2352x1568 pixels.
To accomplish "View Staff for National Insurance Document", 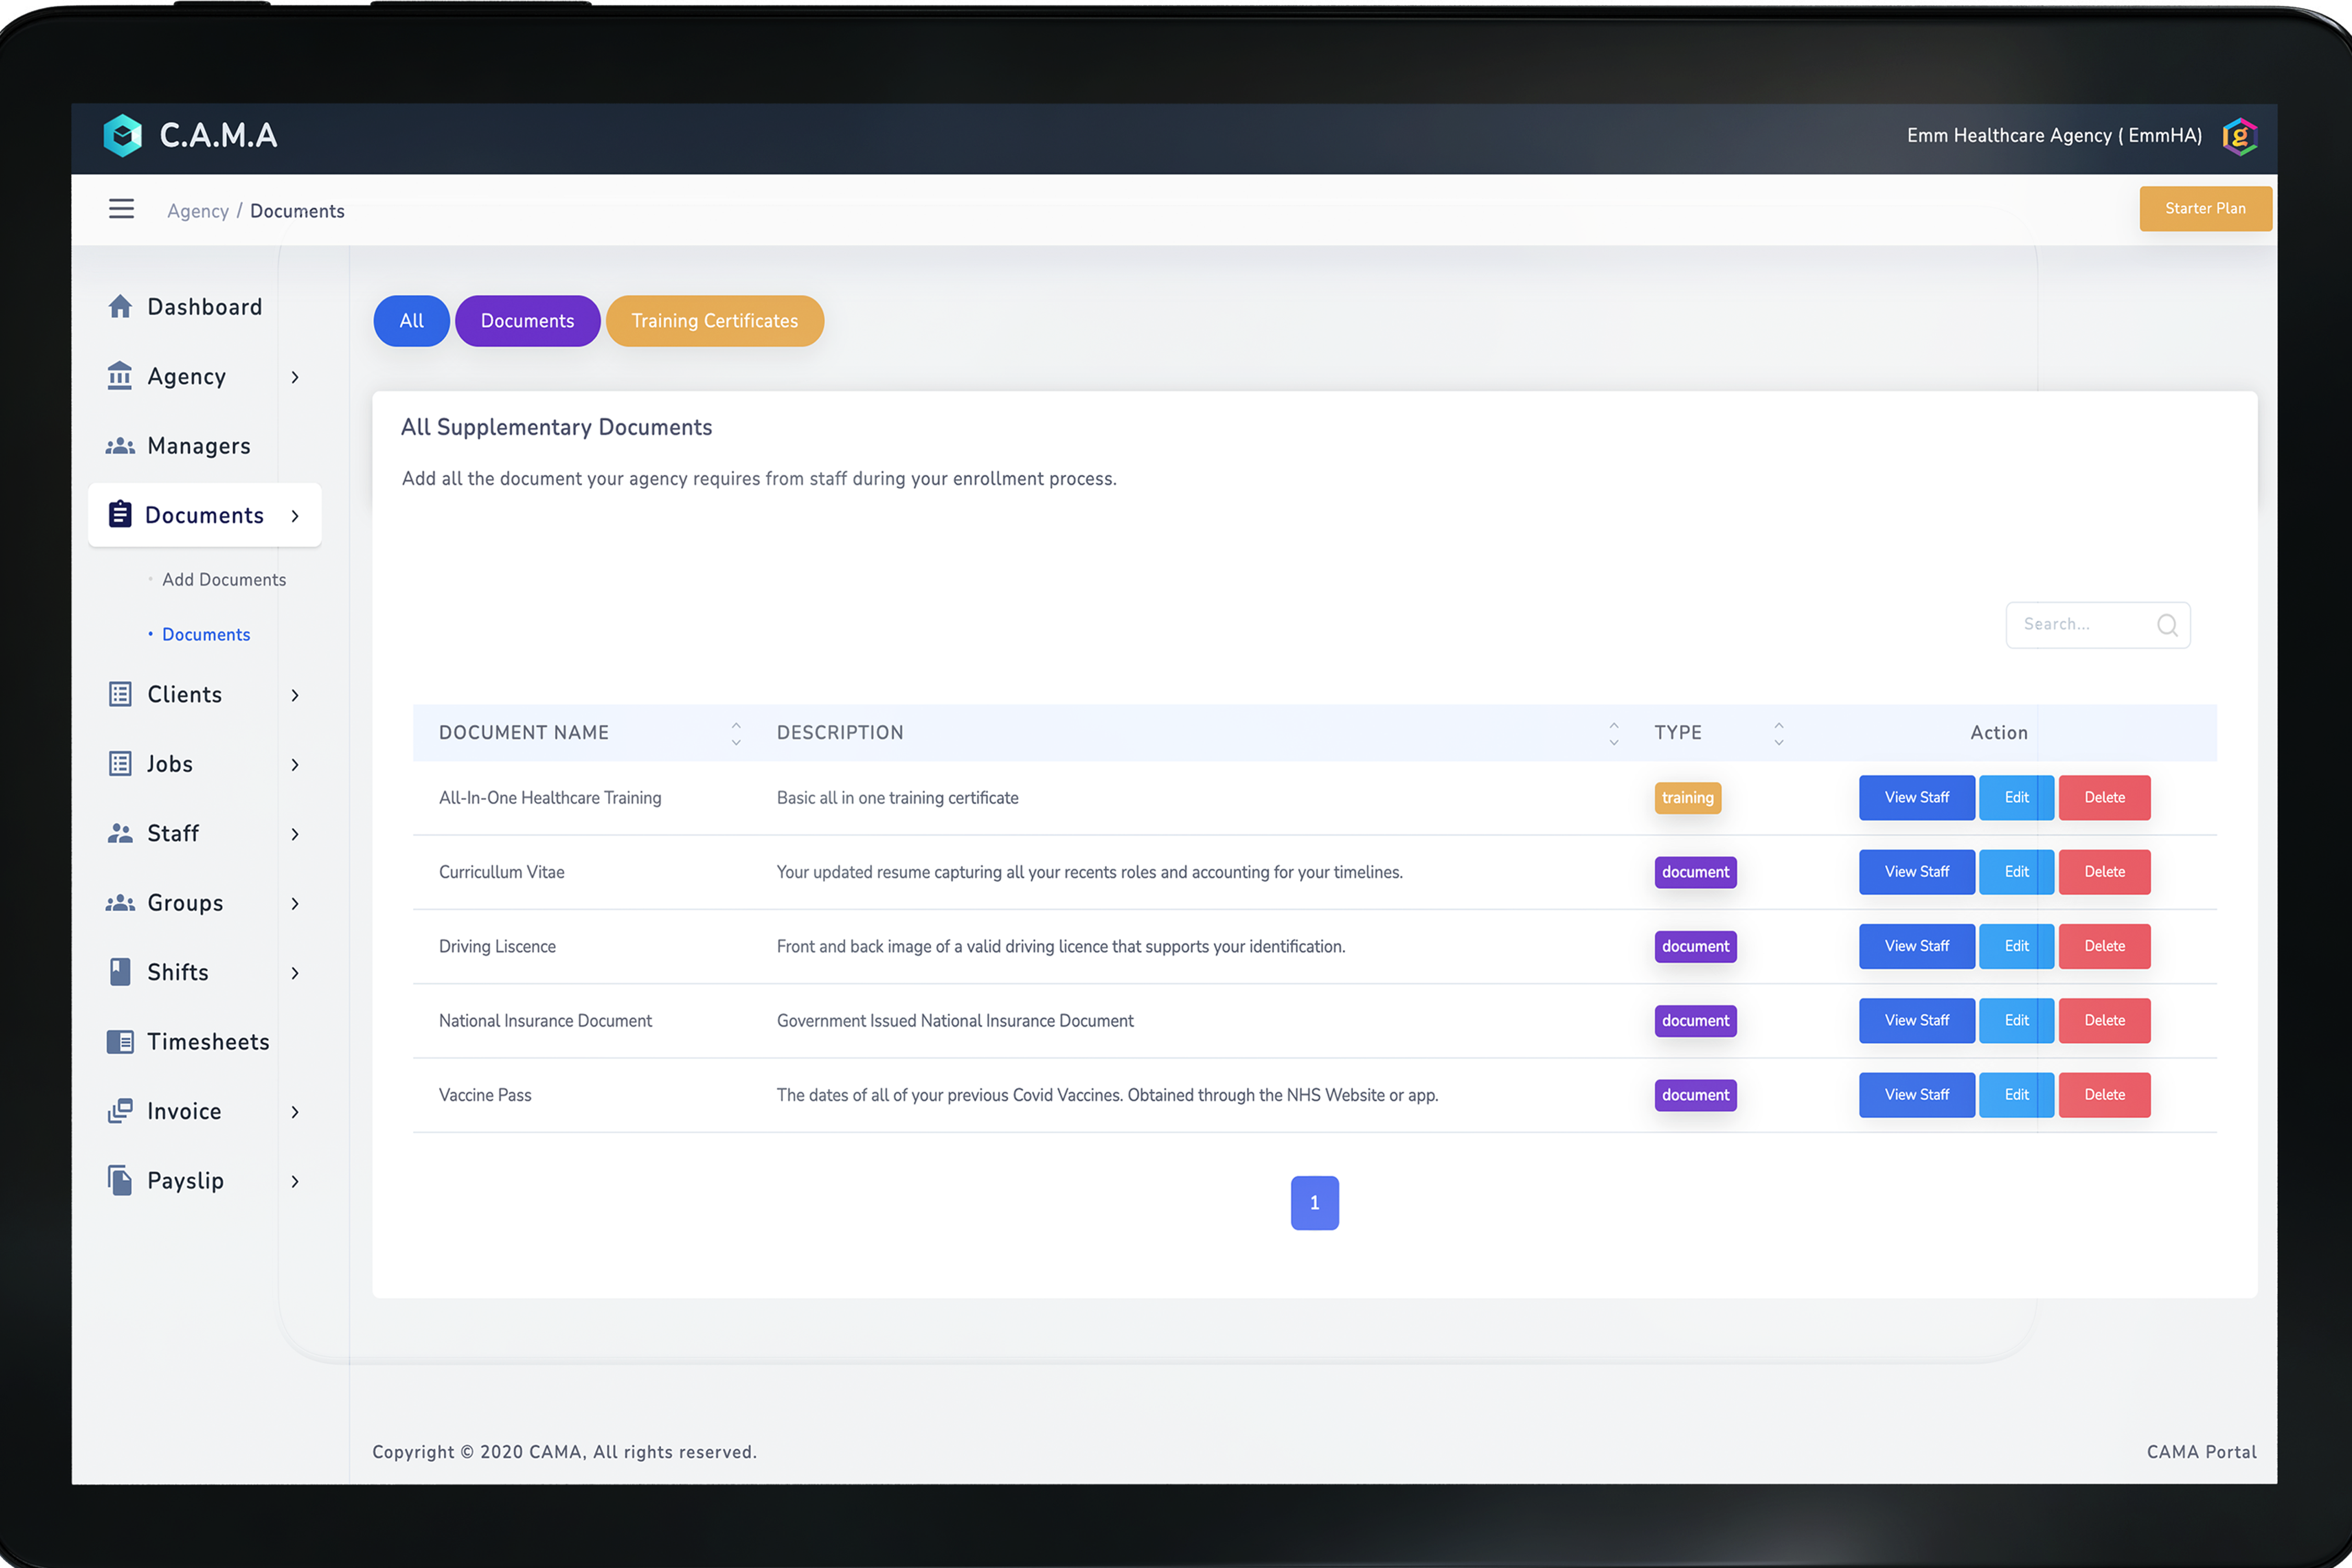I will click(1916, 1021).
